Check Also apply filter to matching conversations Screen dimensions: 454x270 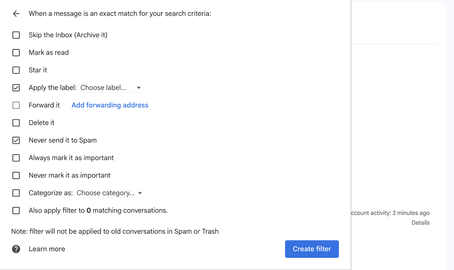16,211
